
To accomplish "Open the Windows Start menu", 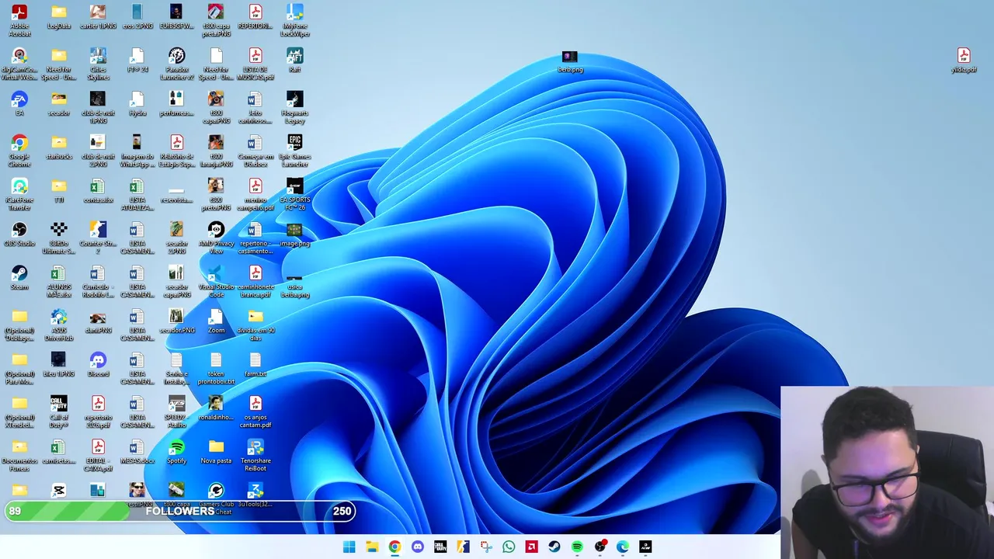I will pyautogui.click(x=349, y=547).
